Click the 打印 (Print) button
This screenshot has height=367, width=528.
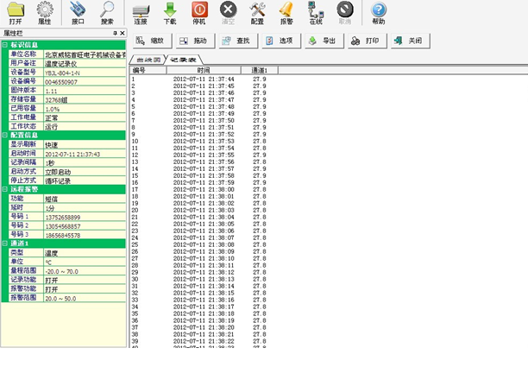[365, 41]
